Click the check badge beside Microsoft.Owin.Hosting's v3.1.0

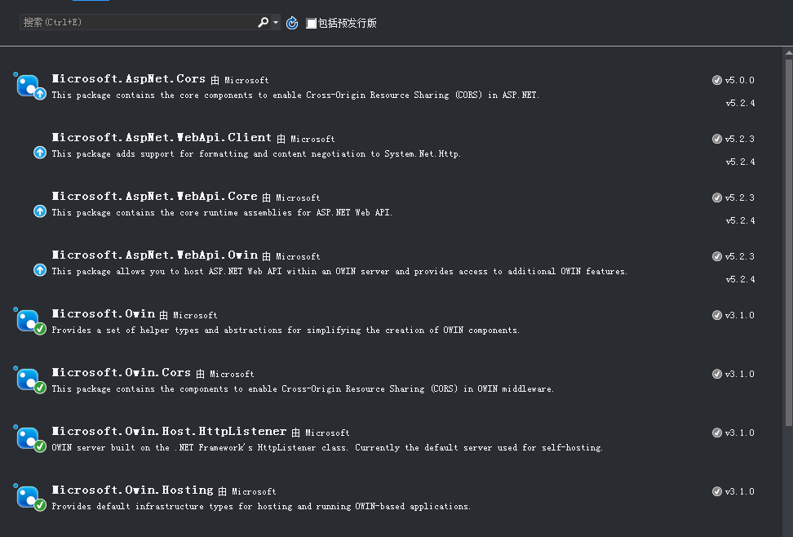[x=717, y=491]
